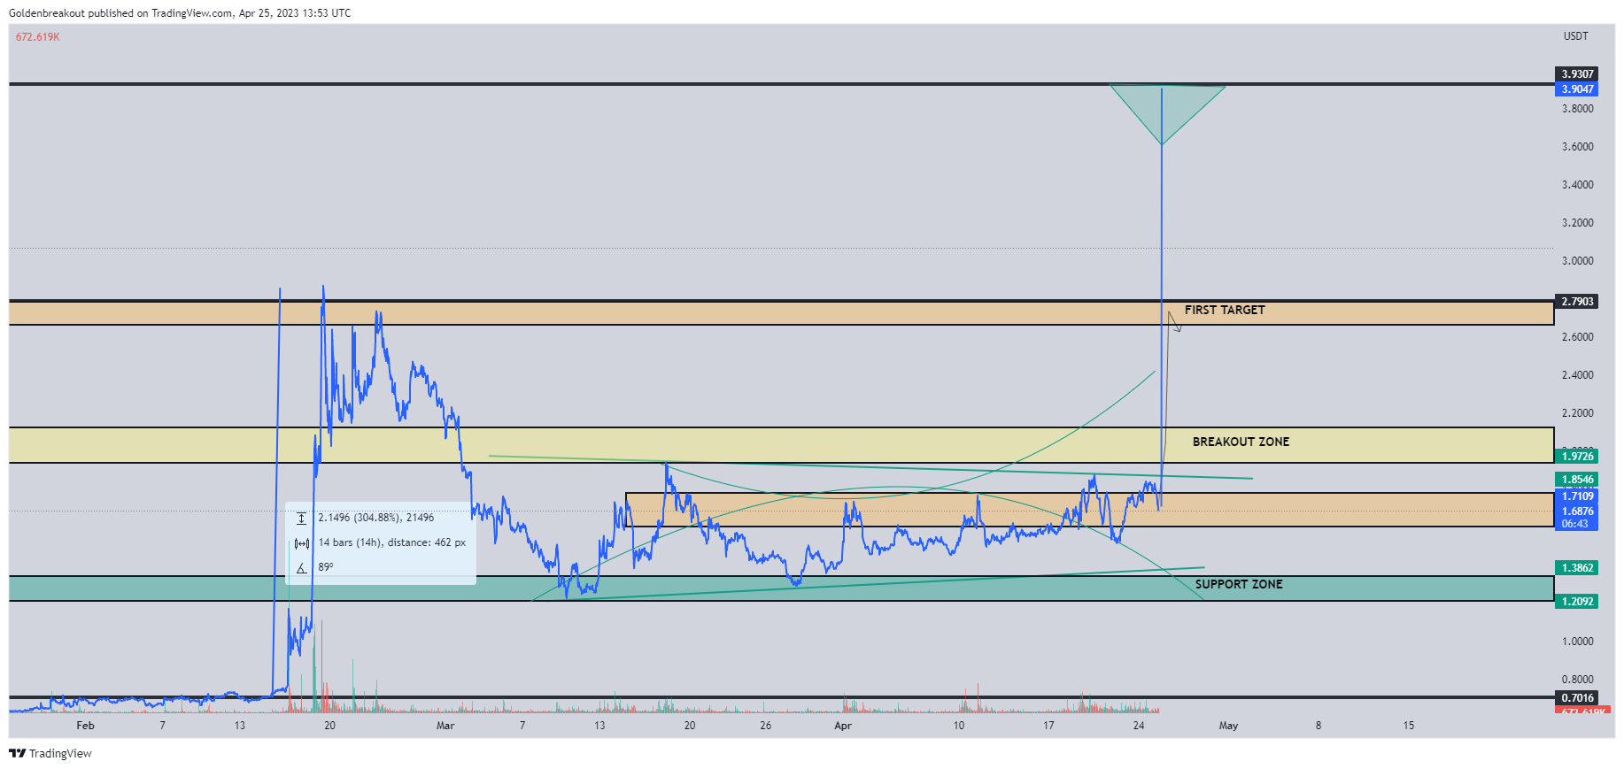Screen dimensions: 1624x769
Task: Click the 3.0000 price axis value
Action: coord(1577,261)
